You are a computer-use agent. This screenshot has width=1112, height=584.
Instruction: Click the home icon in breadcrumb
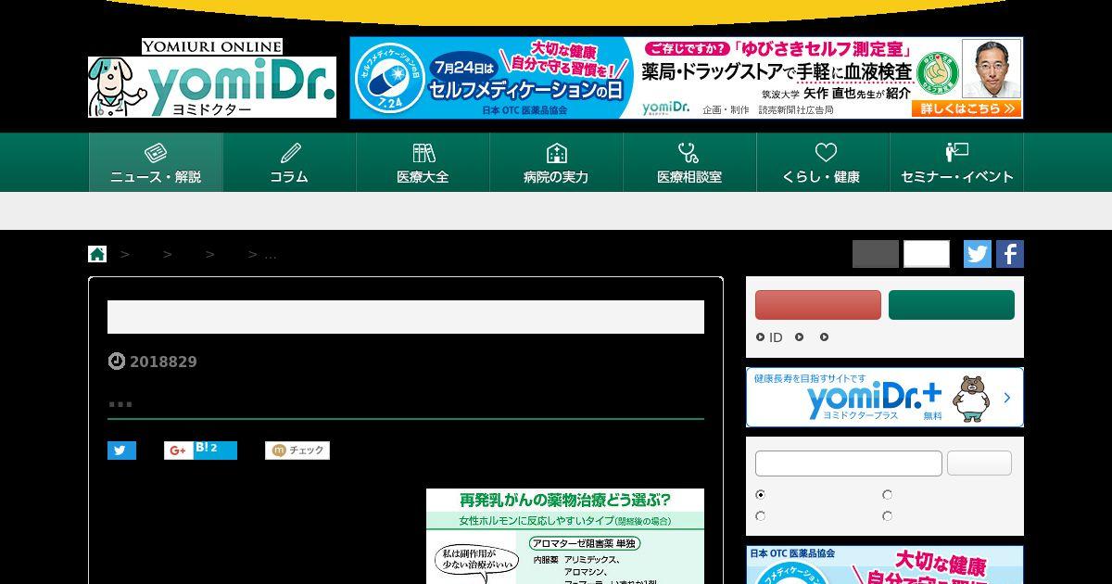pos(97,254)
